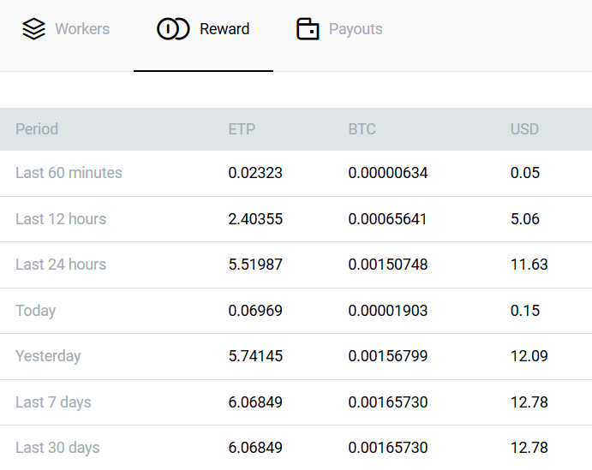This screenshot has height=470, width=592.
Task: Click the Period column header
Action: (37, 129)
